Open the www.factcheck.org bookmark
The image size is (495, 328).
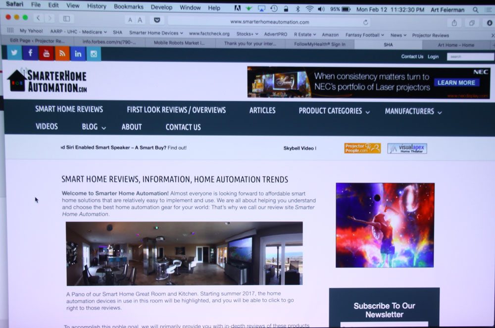209,34
